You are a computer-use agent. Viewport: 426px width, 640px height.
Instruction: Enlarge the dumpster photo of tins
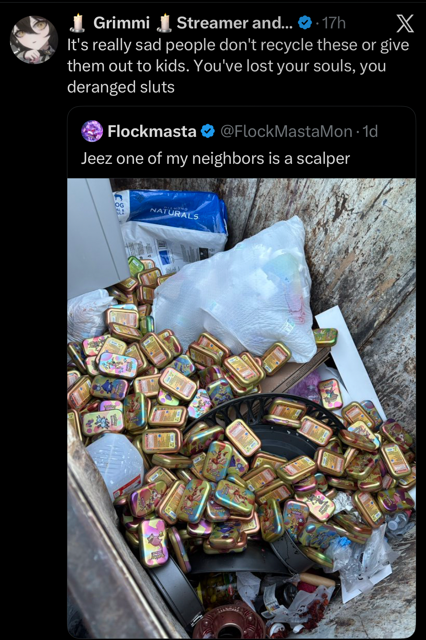point(241,408)
